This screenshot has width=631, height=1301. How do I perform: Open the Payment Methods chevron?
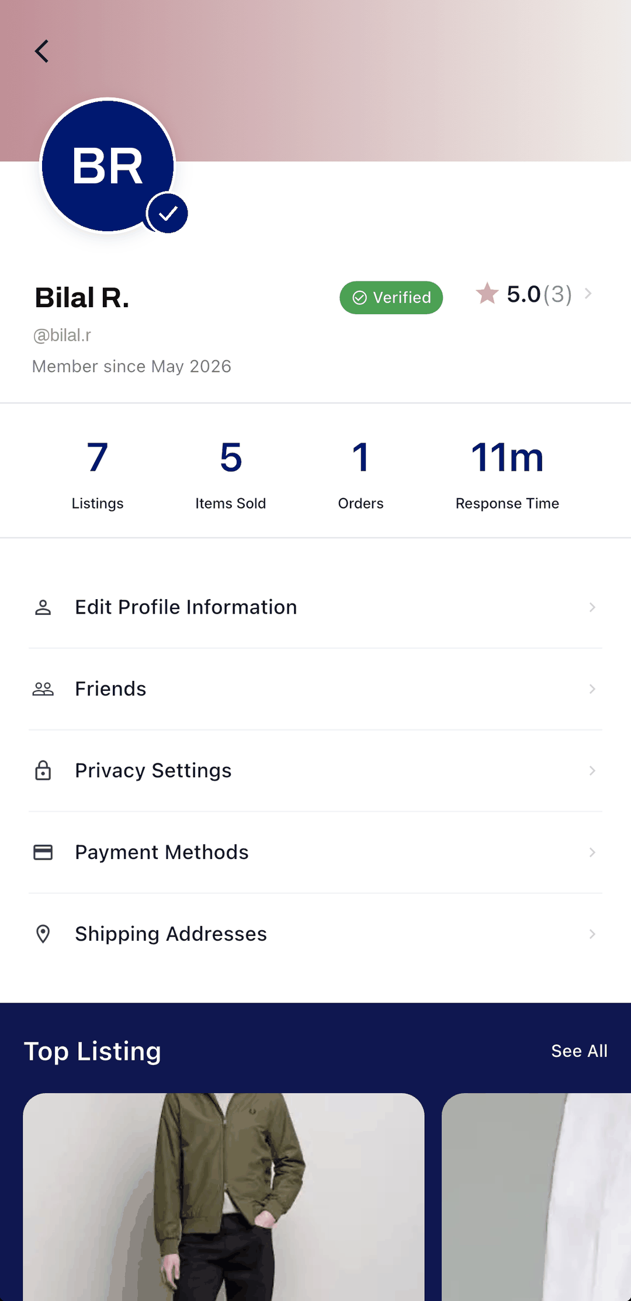pos(592,853)
